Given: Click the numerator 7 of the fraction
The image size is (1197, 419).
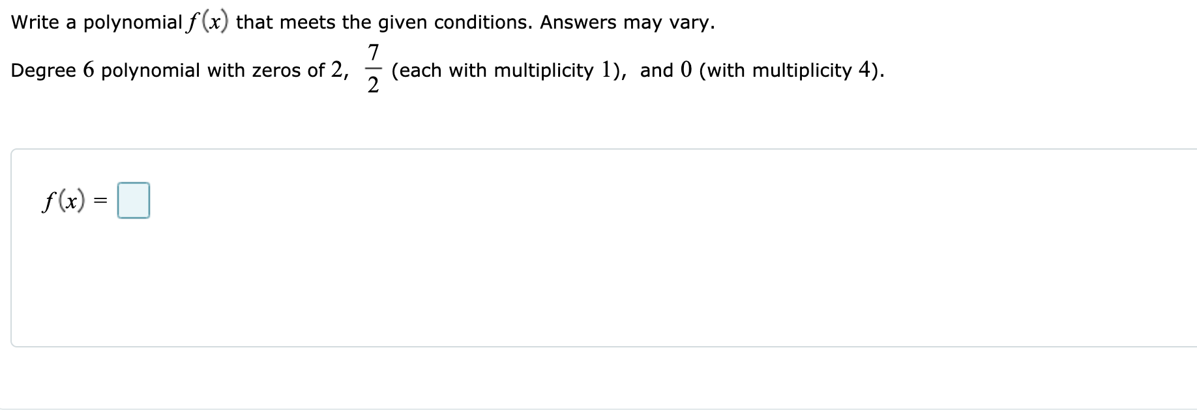Looking at the screenshot, I should pos(374,53).
